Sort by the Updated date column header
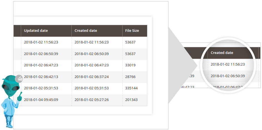Screen dimensions: 262x130 (x=36, y=31)
